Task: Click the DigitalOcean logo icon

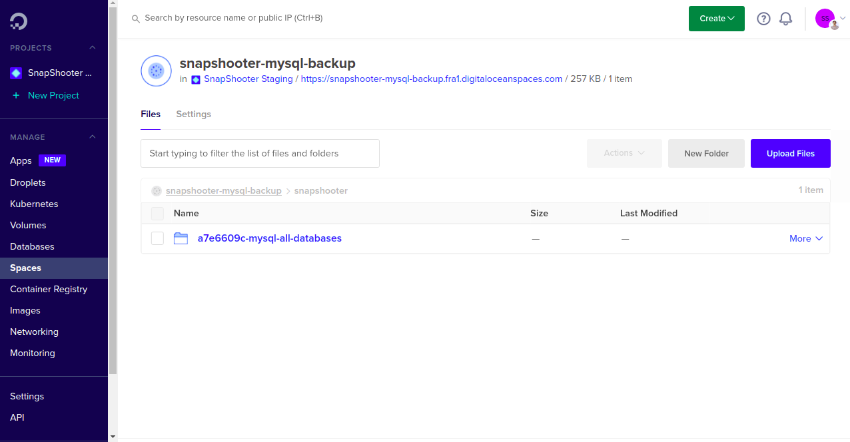Action: pyautogui.click(x=19, y=21)
